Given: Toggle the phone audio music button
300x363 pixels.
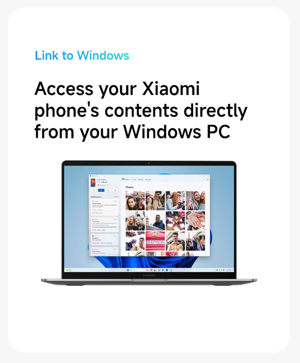Looking at the screenshot, I should [x=108, y=190].
